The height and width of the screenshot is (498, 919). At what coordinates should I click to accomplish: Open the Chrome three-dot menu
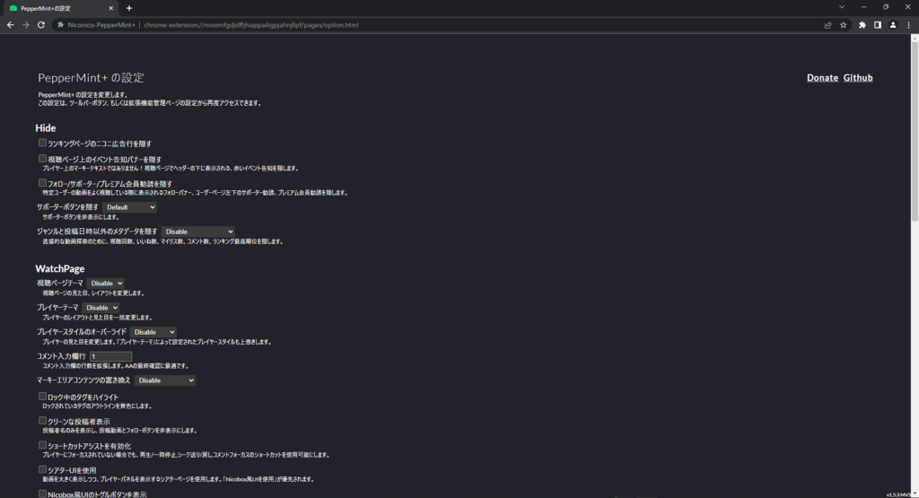(908, 25)
